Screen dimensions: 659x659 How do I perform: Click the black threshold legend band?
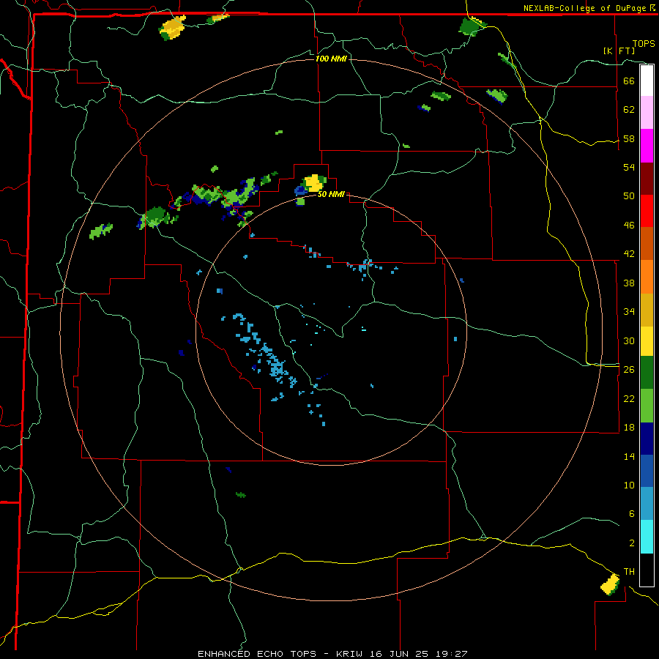[x=647, y=570]
